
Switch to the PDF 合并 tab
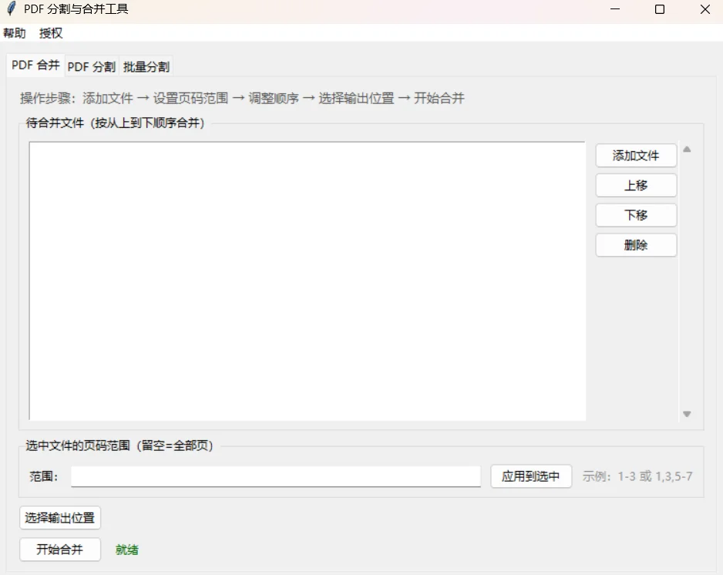coord(35,66)
